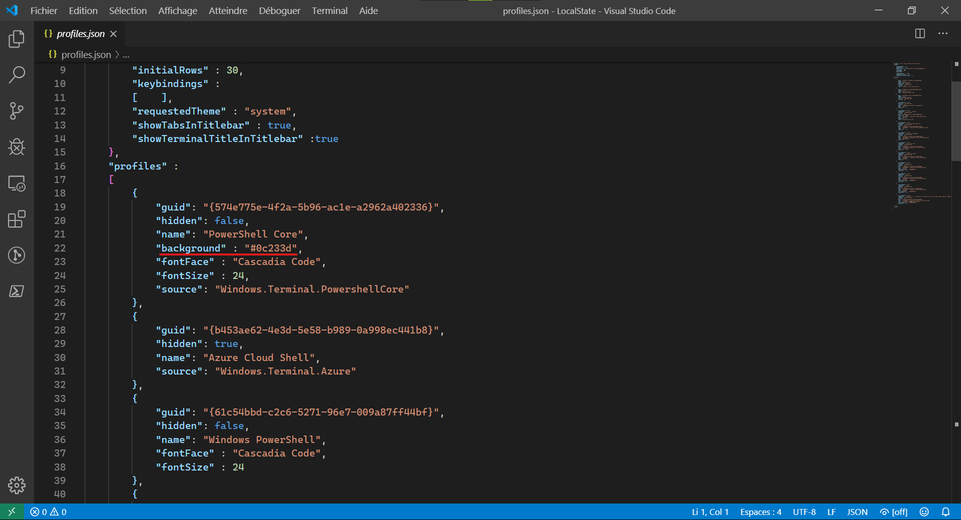The width and height of the screenshot is (961, 520).
Task: Open the PowerShell sidebar panel
Action: coord(17,291)
